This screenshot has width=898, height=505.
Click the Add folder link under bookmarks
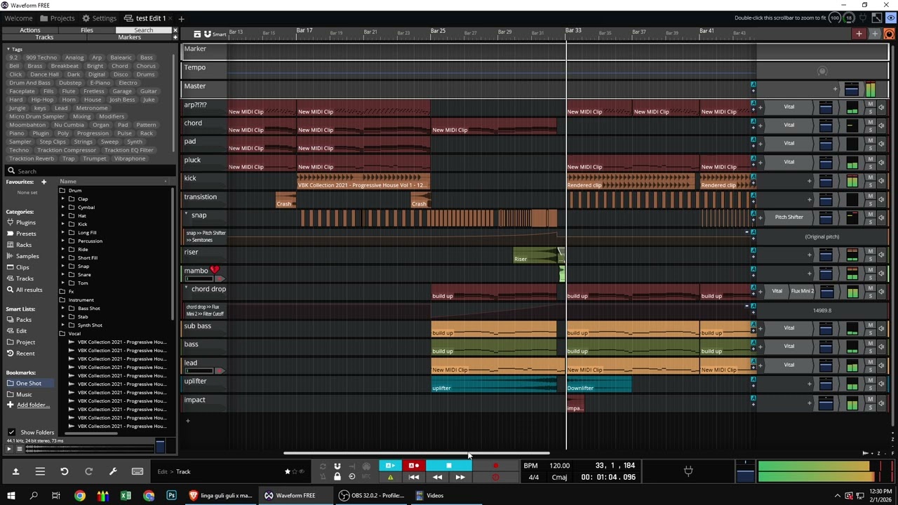point(32,405)
